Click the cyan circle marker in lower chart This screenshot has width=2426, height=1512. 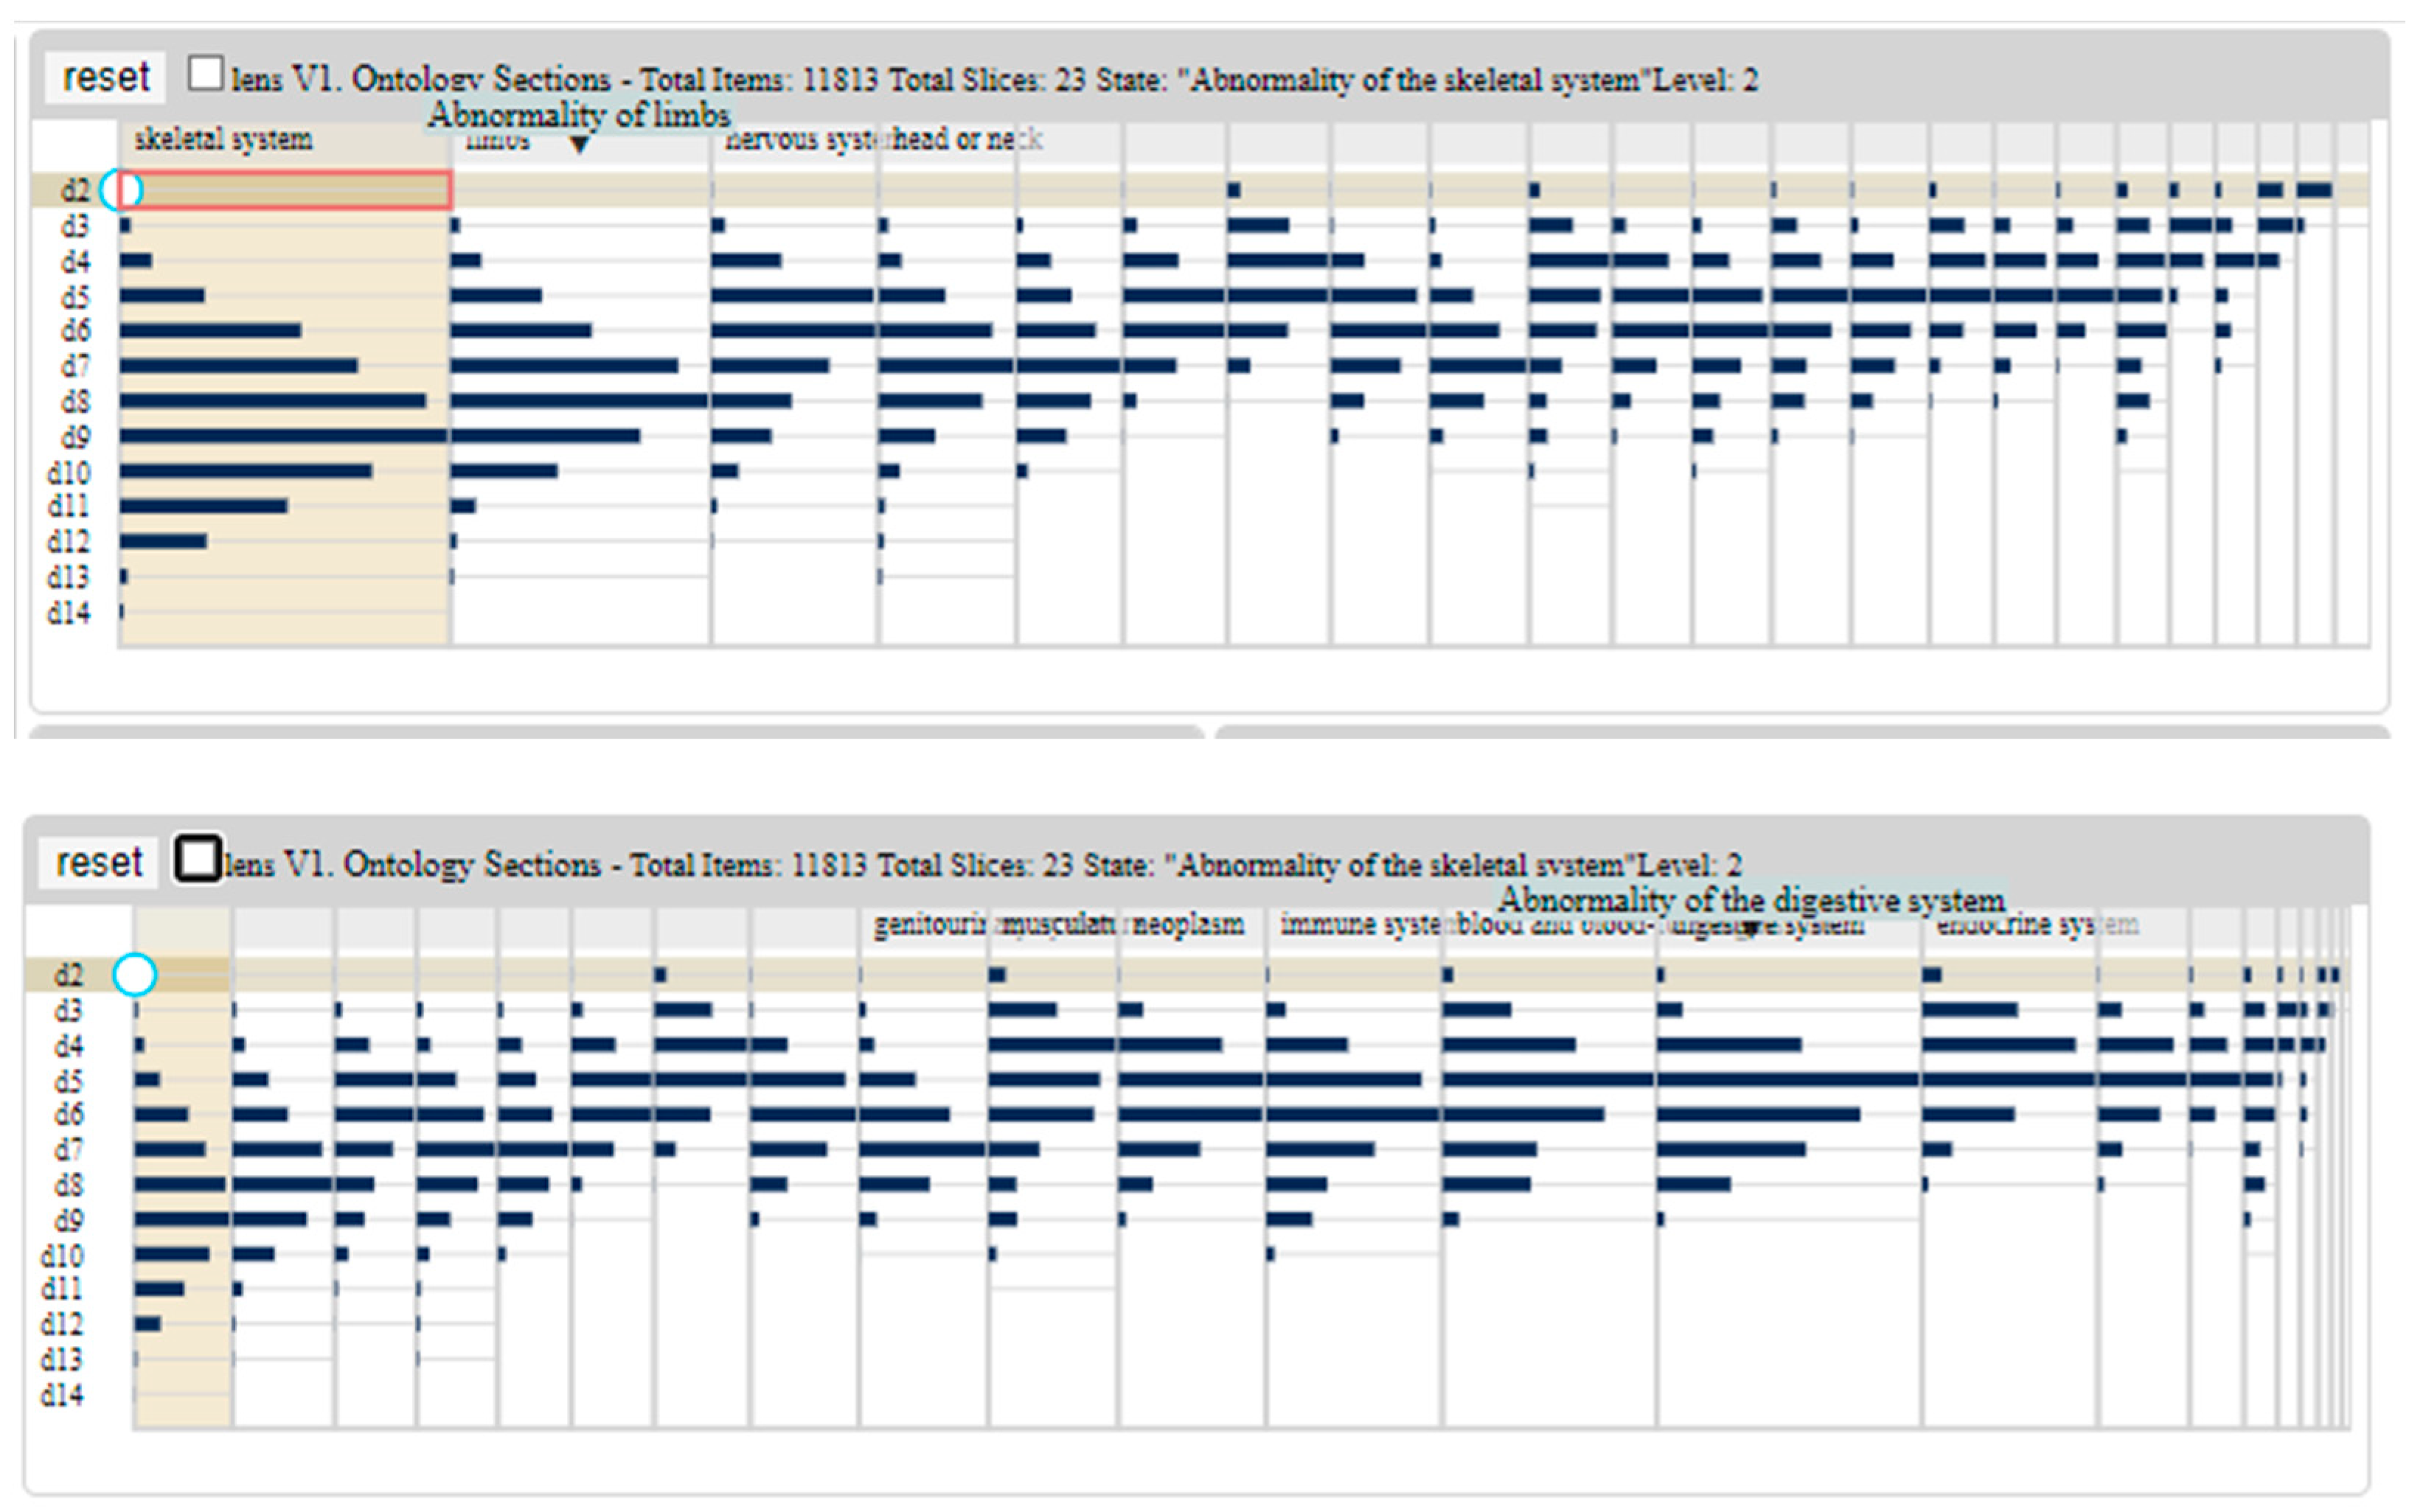[x=135, y=974]
